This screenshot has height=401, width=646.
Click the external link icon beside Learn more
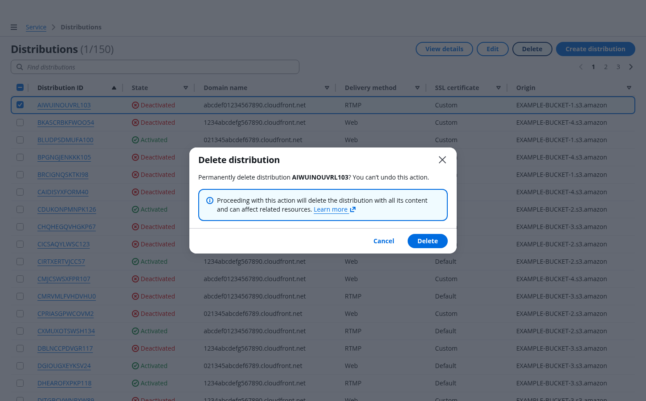coord(353,209)
